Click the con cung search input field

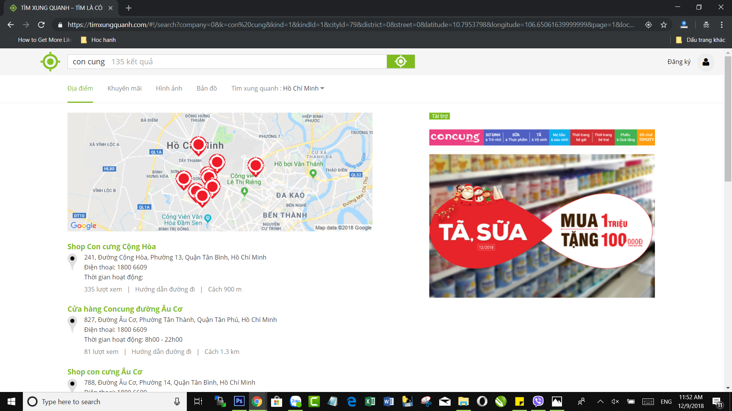227,62
